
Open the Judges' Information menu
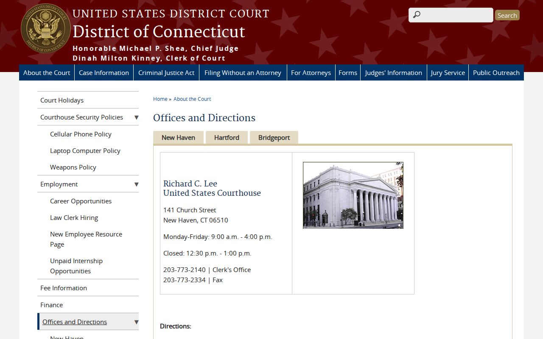[394, 72]
